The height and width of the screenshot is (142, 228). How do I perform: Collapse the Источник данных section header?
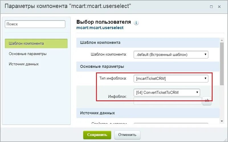click(148, 113)
